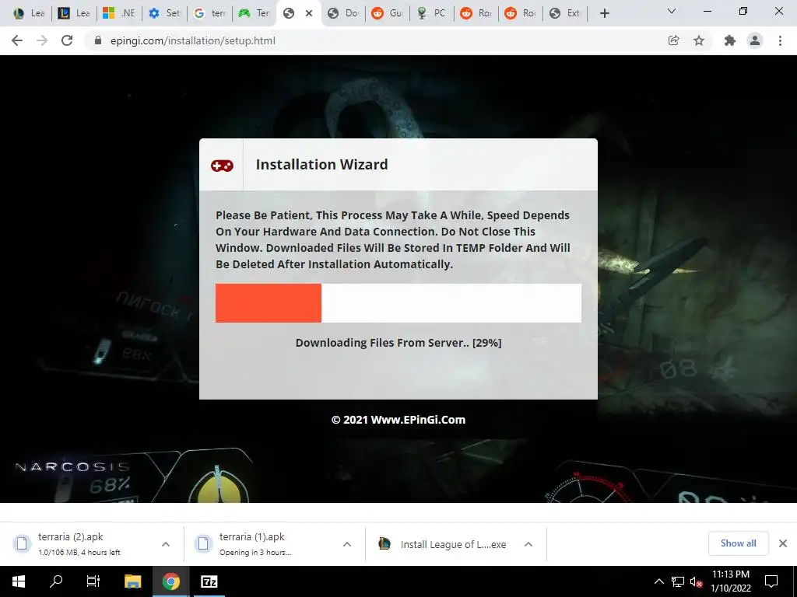This screenshot has height=597, width=797.
Task: Switch to the Google ter tab
Action: click(209, 13)
